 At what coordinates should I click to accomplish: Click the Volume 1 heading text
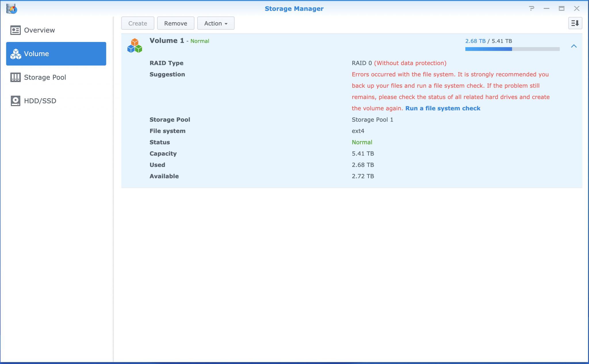(167, 41)
